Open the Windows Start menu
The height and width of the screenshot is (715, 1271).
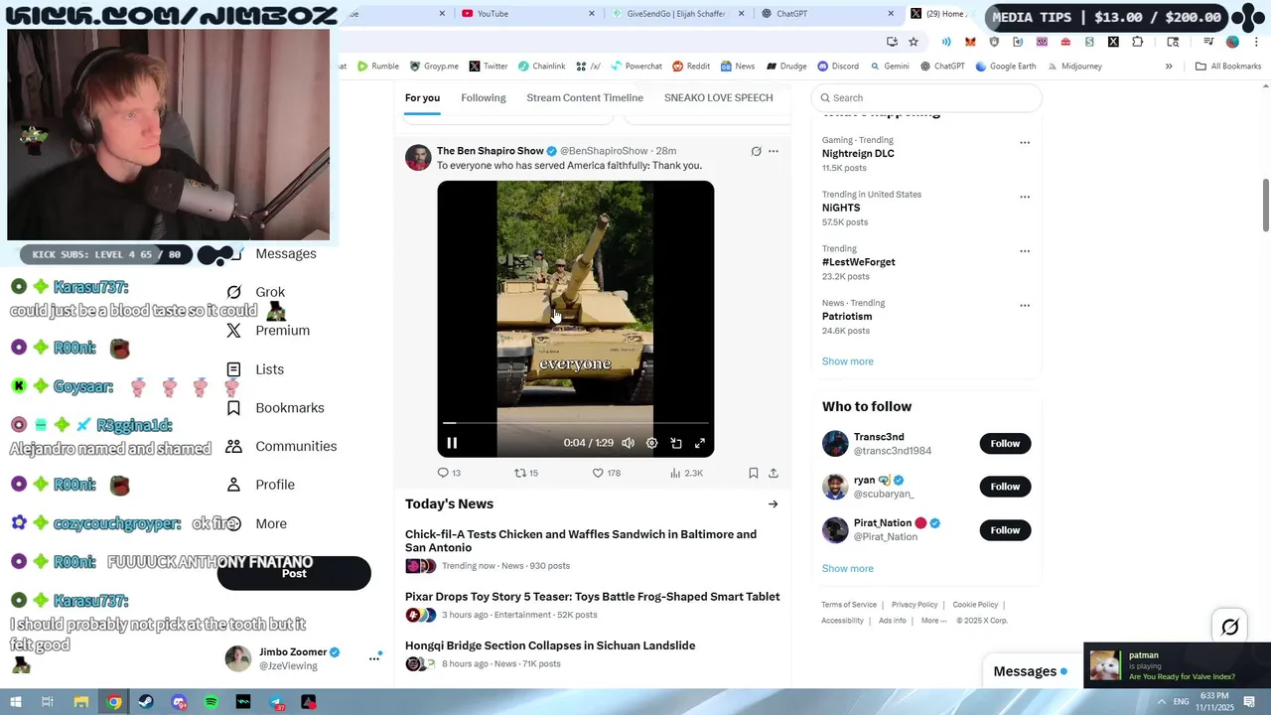(15, 702)
